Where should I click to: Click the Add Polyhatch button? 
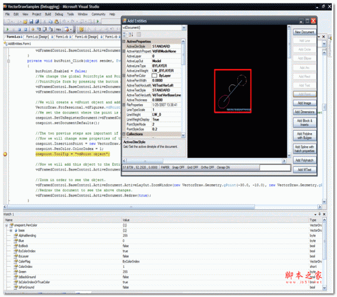tap(304, 160)
